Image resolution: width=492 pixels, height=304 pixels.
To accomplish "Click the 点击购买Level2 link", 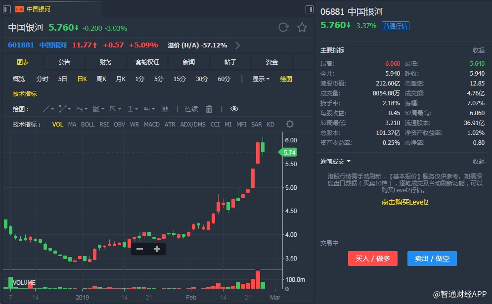I will click(x=405, y=202).
